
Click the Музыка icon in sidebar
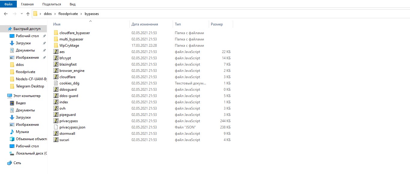[x=12, y=132]
